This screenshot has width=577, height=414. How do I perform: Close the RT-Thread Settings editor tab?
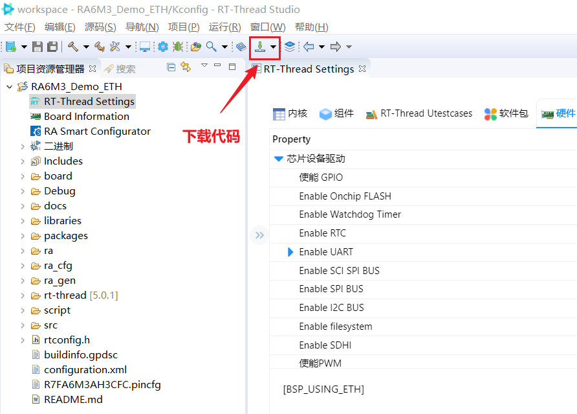pyautogui.click(x=362, y=69)
